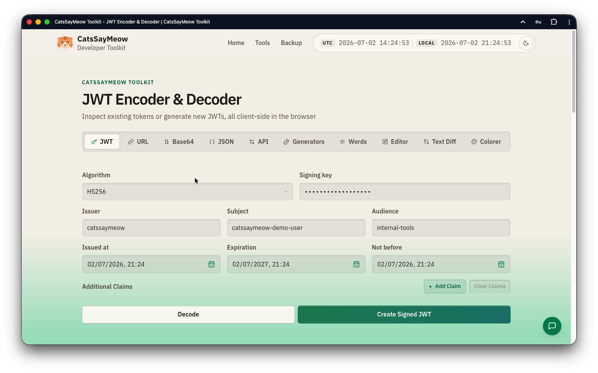Click the Subject input field
The width and height of the screenshot is (598, 373).
pos(296,228)
